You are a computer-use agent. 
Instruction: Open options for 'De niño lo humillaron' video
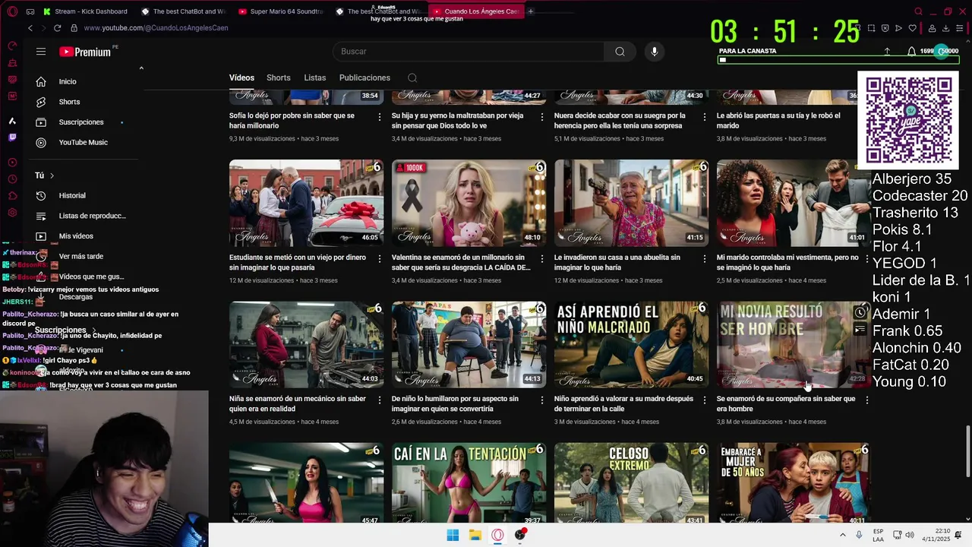542,400
